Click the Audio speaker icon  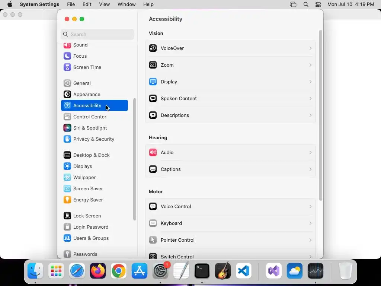(x=153, y=152)
